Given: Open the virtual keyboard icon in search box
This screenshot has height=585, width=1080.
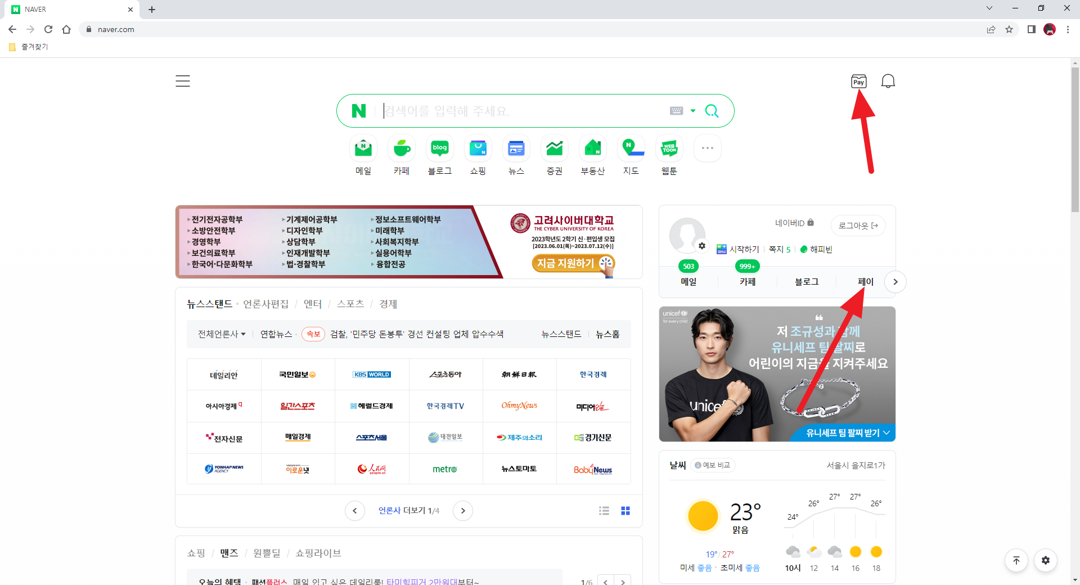Looking at the screenshot, I should coord(676,111).
